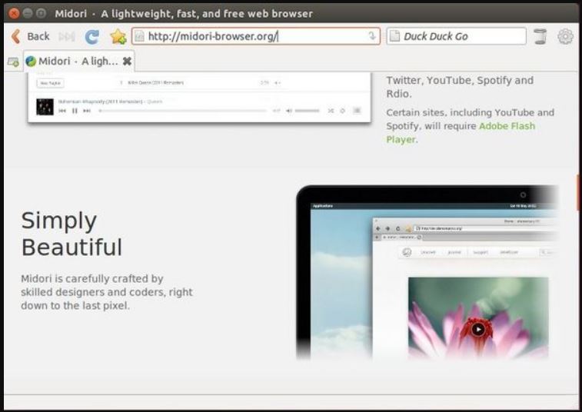Open a new tab with tab-bar icon
The width and height of the screenshot is (582, 412).
coord(13,62)
